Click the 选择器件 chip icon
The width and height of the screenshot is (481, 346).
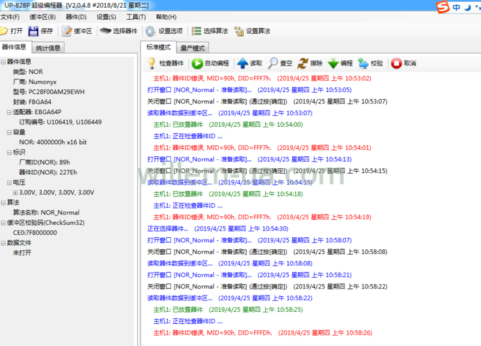pyautogui.click(x=105, y=31)
